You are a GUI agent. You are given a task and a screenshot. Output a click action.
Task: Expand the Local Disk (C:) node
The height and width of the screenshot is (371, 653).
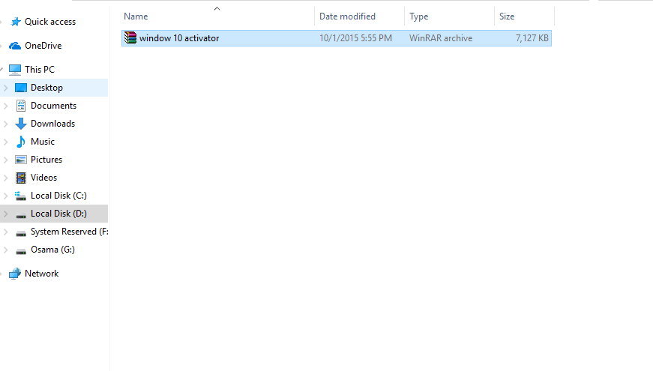6,196
